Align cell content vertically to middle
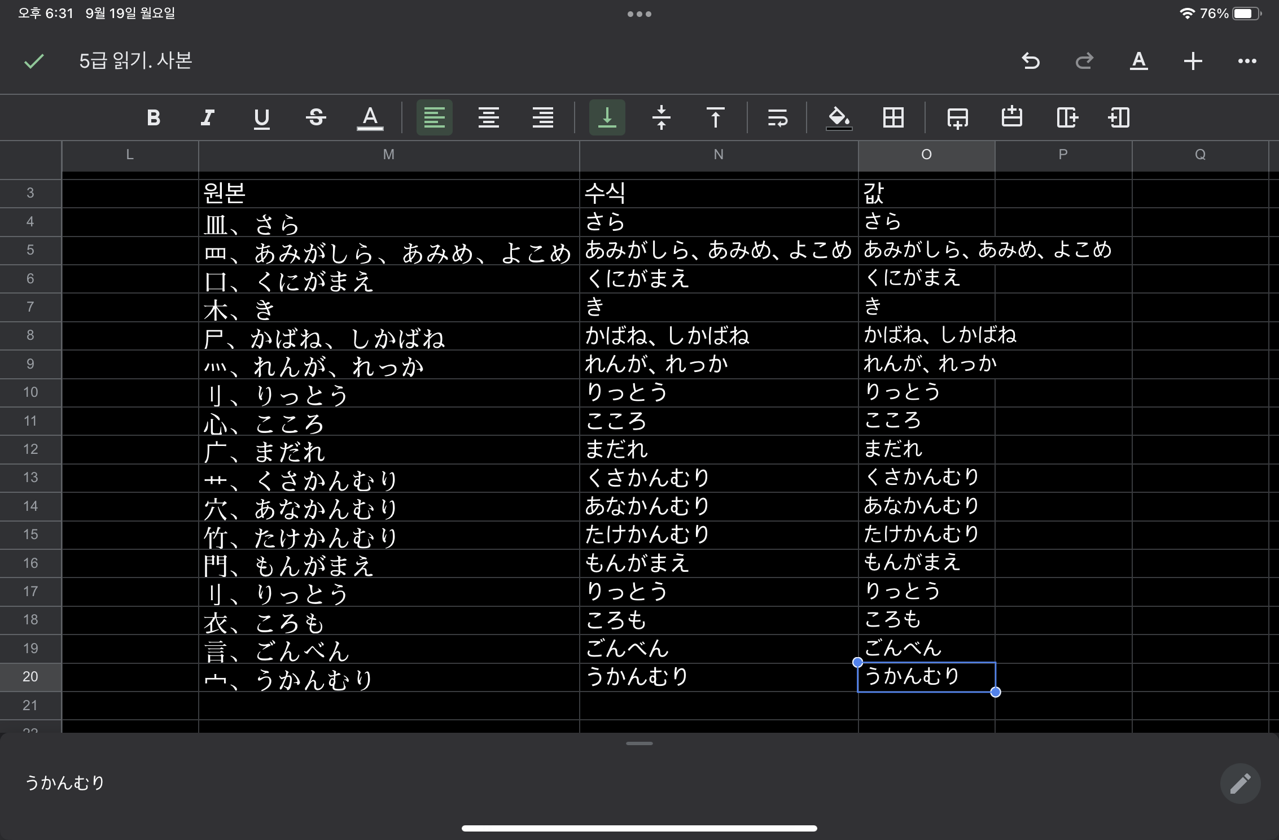 (x=661, y=117)
